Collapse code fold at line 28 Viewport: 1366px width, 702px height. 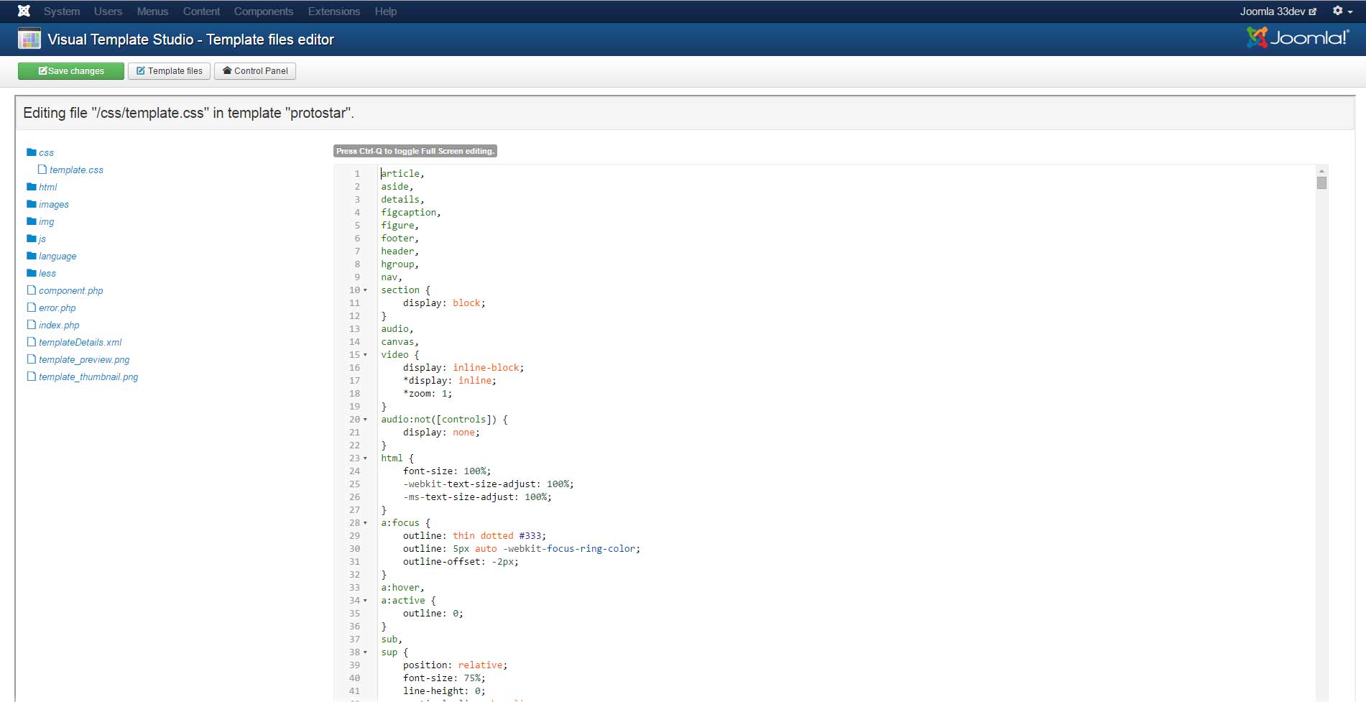(365, 523)
